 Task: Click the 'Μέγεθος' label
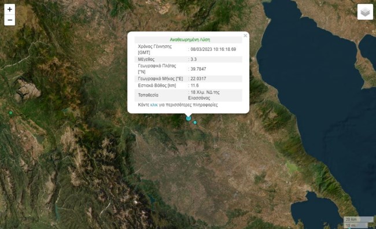(146, 59)
